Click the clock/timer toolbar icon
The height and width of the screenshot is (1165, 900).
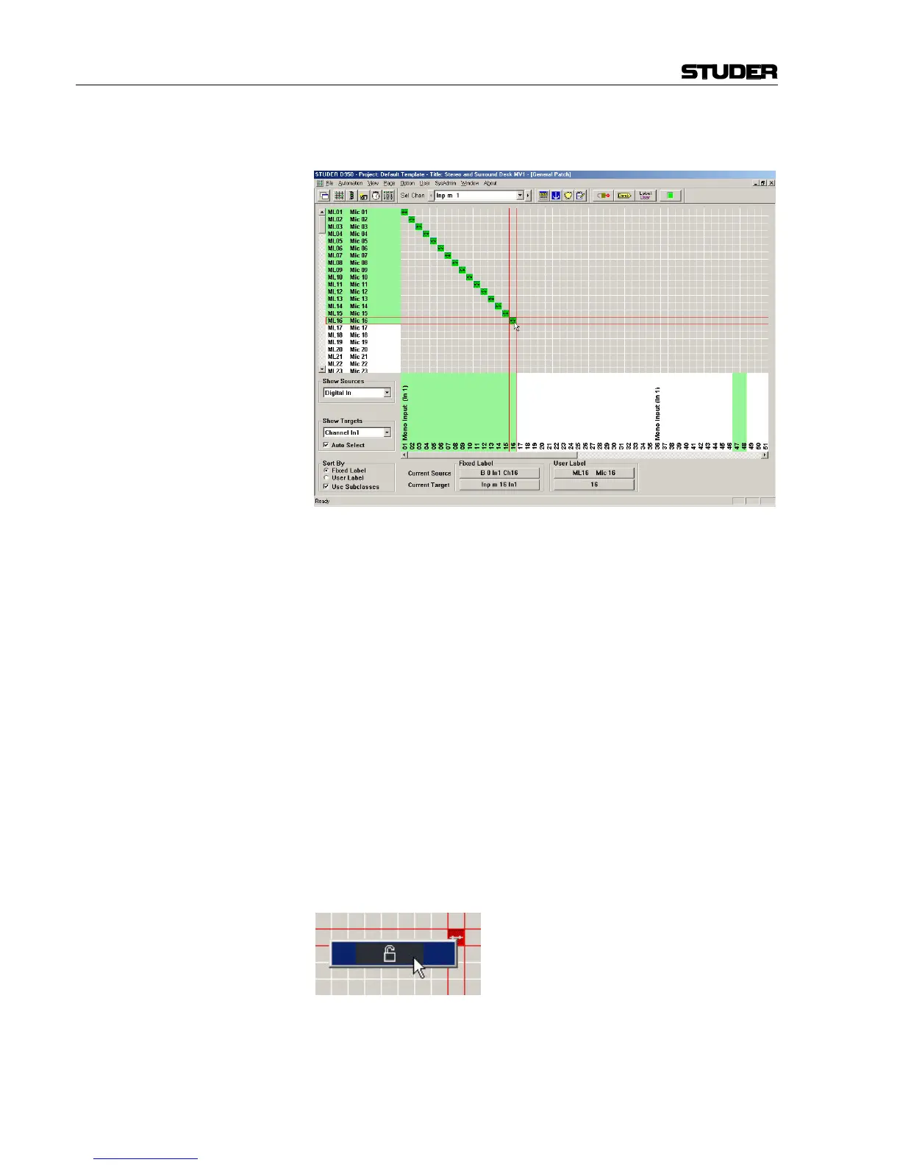376,196
